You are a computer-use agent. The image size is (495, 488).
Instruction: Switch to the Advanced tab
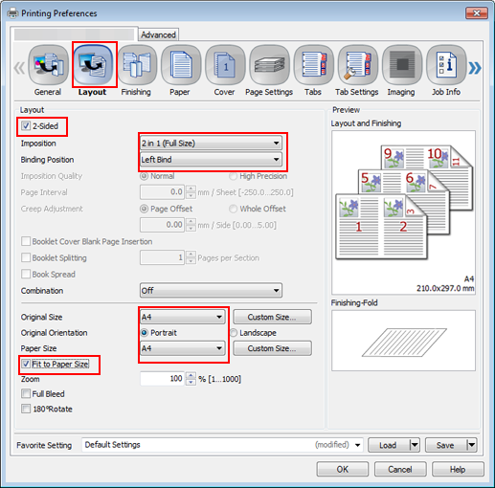coord(158,34)
